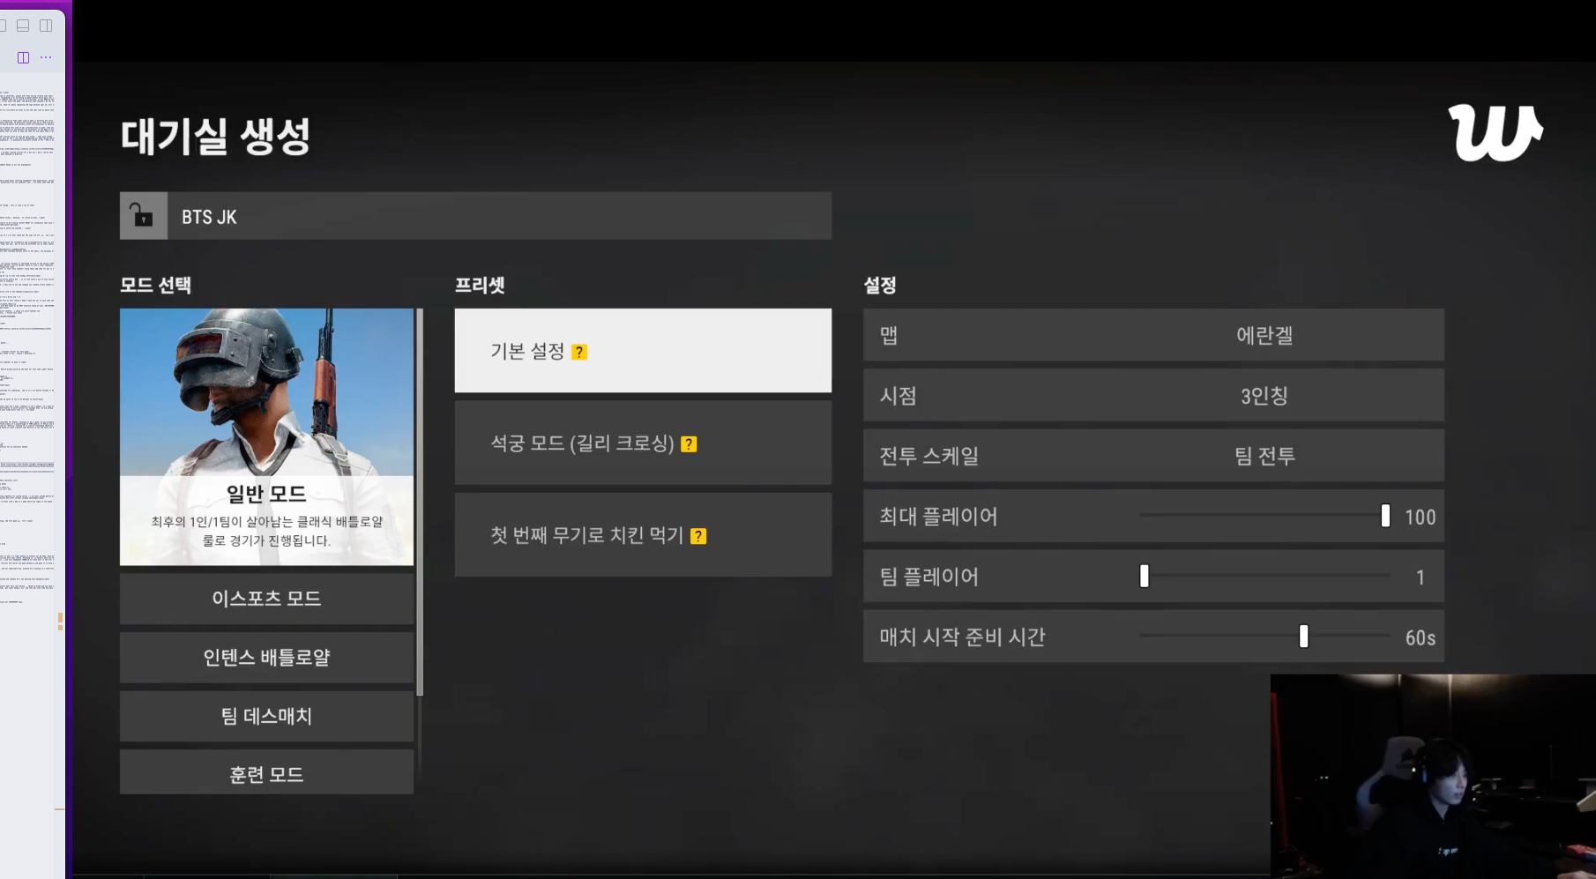
Task: Select the 인텐스 배틀로얄 mode
Action: coord(266,658)
